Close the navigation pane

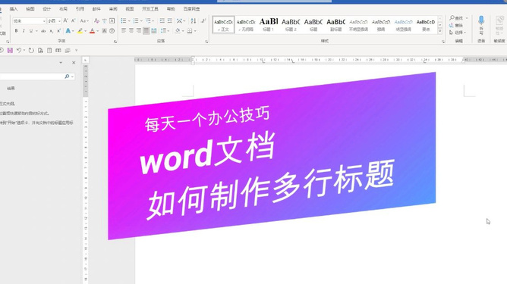(74, 63)
